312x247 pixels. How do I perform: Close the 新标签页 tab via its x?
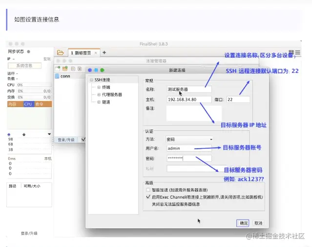tap(96, 53)
